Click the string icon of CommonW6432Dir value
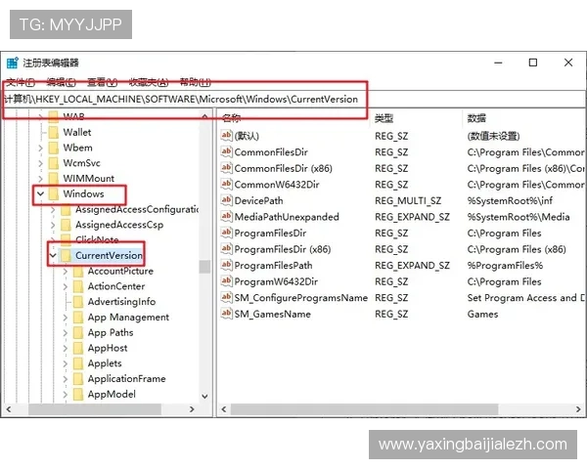The image size is (587, 469). [x=226, y=184]
